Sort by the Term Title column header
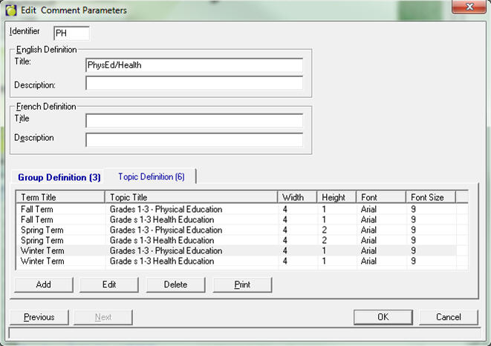 [x=60, y=198]
